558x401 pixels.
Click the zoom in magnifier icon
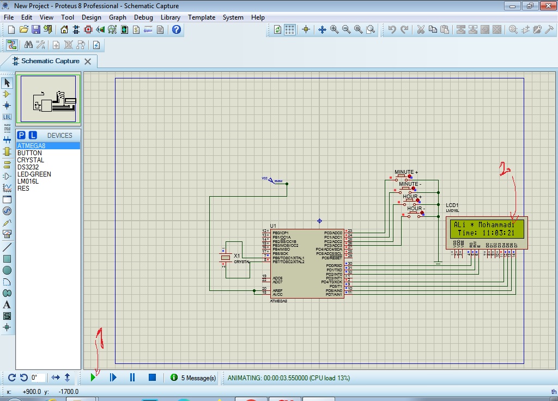334,29
